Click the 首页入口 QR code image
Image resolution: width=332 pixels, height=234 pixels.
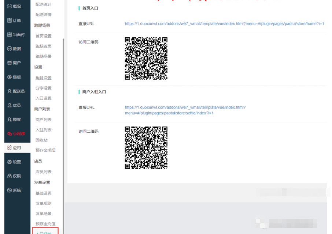point(146,58)
